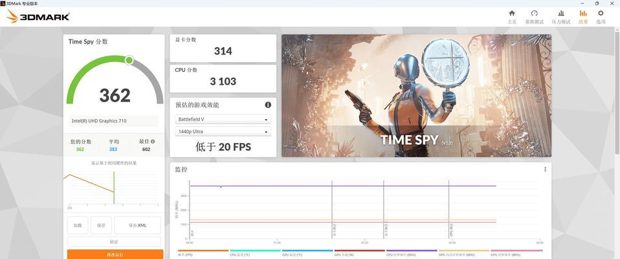Image resolution: width=620 pixels, height=259 pixels.
Task: Toggle the GPU 负载 (%) red legend
Action: coord(359,253)
